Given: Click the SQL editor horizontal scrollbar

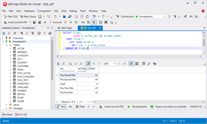Looking at the screenshot, I should point(131,56).
